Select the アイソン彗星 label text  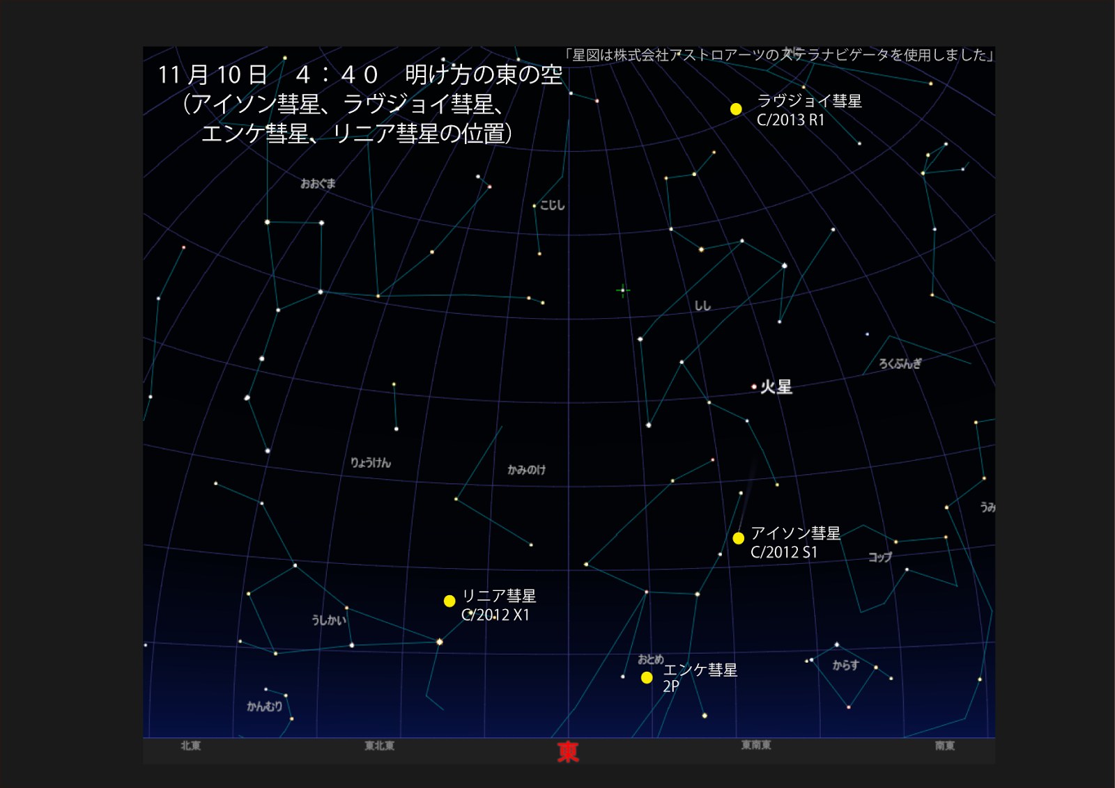[x=795, y=533]
